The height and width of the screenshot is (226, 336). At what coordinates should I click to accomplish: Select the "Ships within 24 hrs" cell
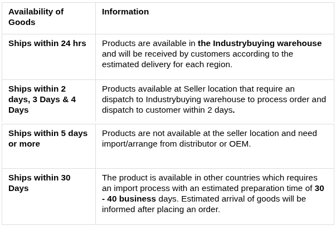[x=47, y=43]
